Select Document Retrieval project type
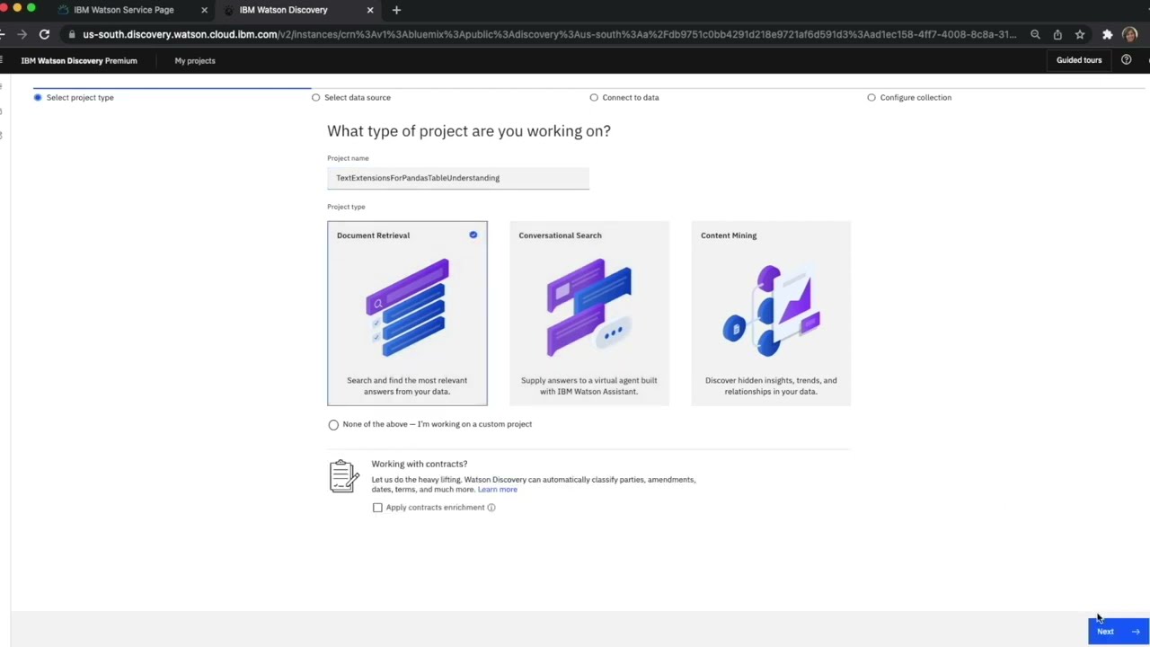Screen dimensions: 1150x647 407,313
